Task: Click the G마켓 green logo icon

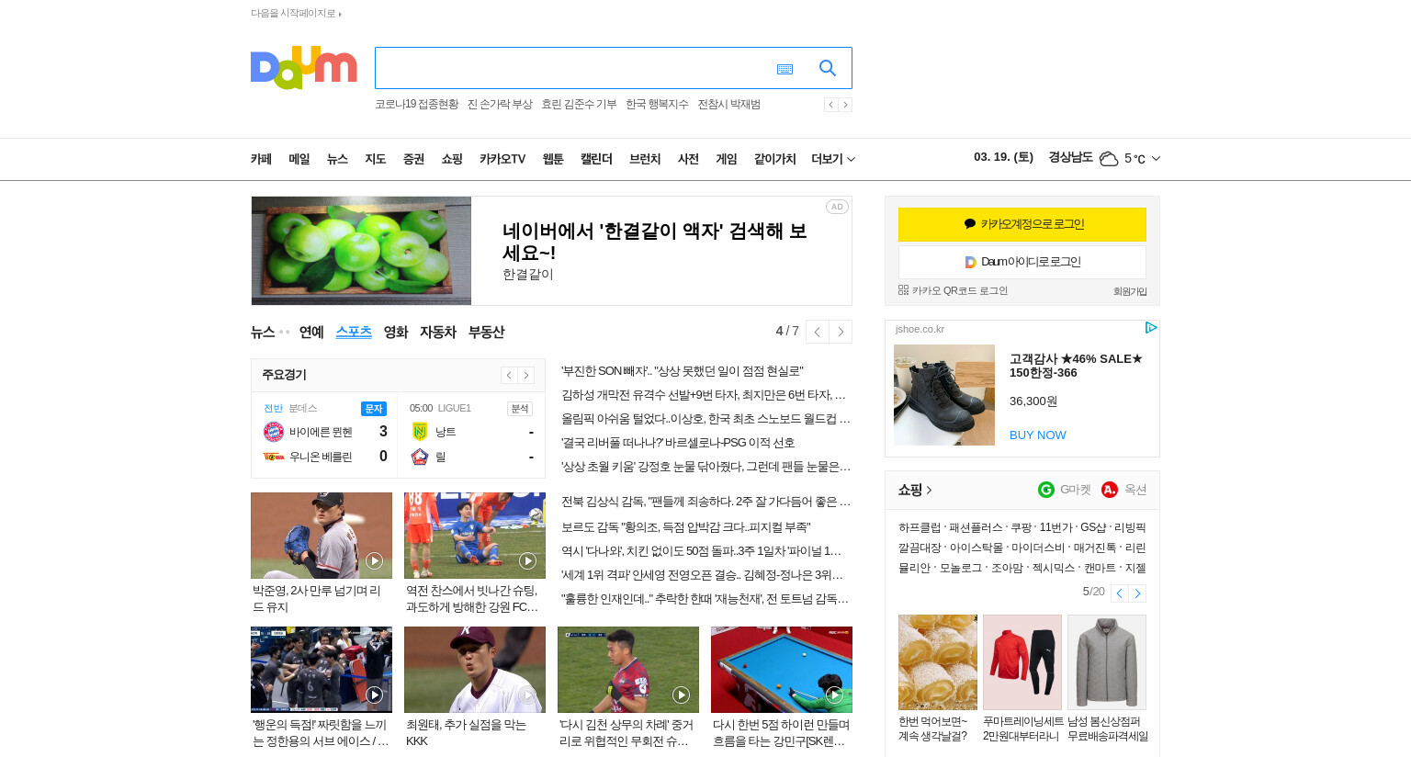Action: pos(1046,490)
